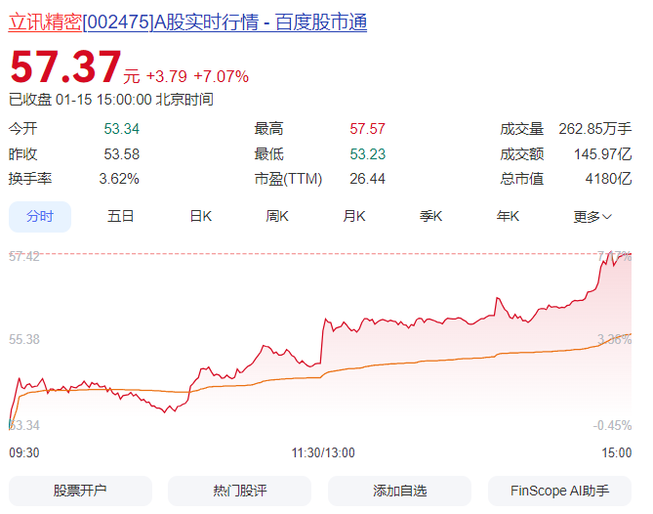Show the 季K chart tab
653x514 pixels.
click(430, 216)
